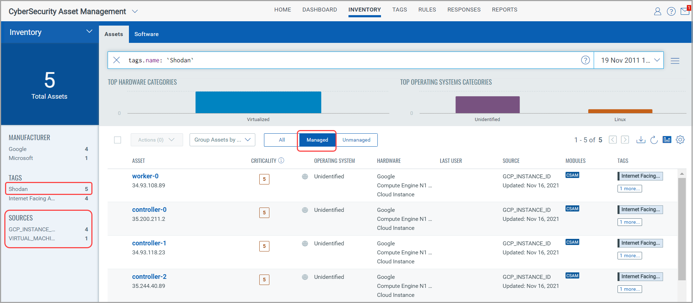
Task: Open the app switcher chevron beside title
Action: tap(135, 12)
